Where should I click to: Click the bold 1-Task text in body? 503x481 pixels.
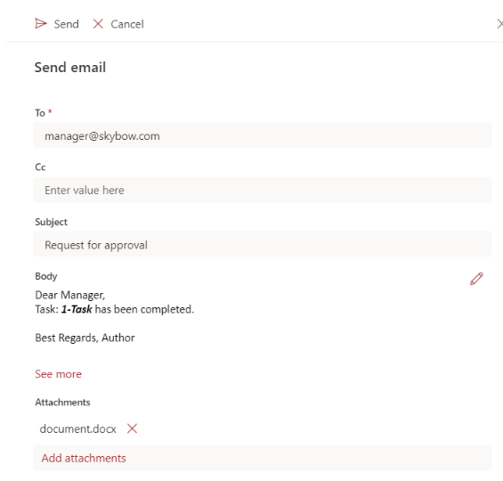(x=77, y=309)
